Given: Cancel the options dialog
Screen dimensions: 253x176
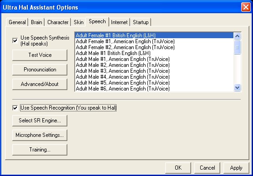Looking at the screenshot, I should pos(207,168).
